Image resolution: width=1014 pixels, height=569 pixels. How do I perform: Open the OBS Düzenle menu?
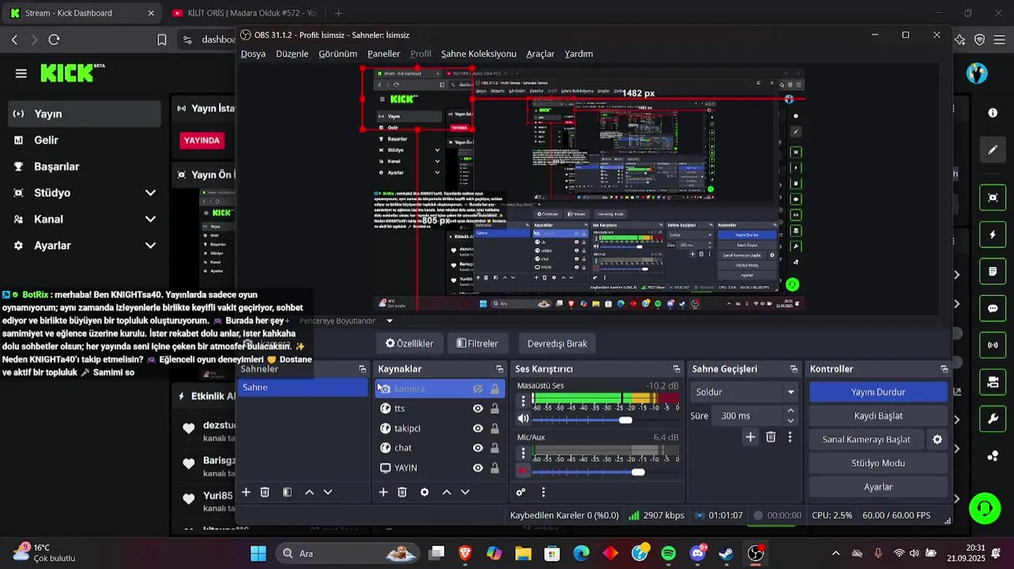pos(292,54)
